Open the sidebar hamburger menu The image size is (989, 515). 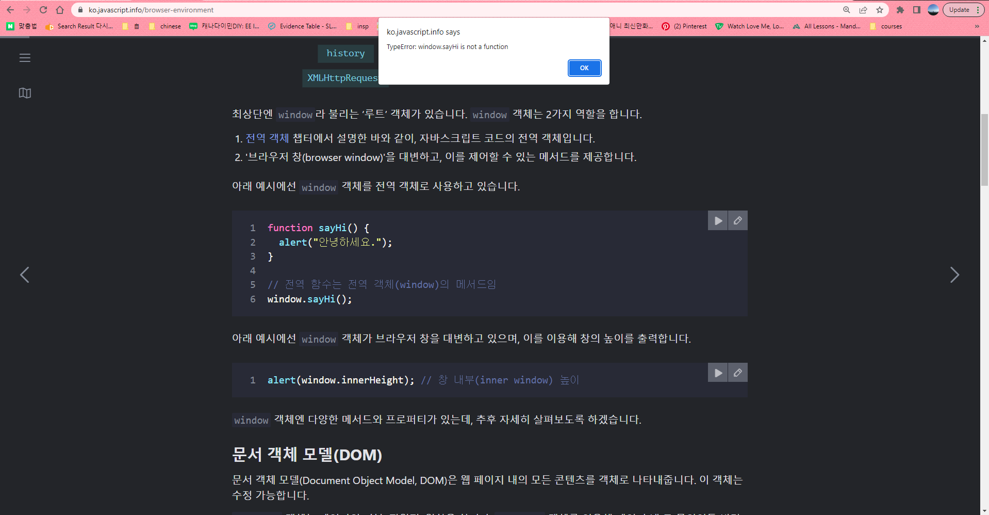[24, 58]
